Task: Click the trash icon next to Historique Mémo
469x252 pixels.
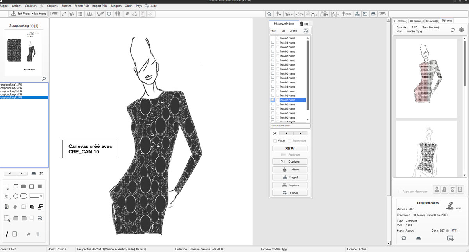Action: click(x=301, y=24)
